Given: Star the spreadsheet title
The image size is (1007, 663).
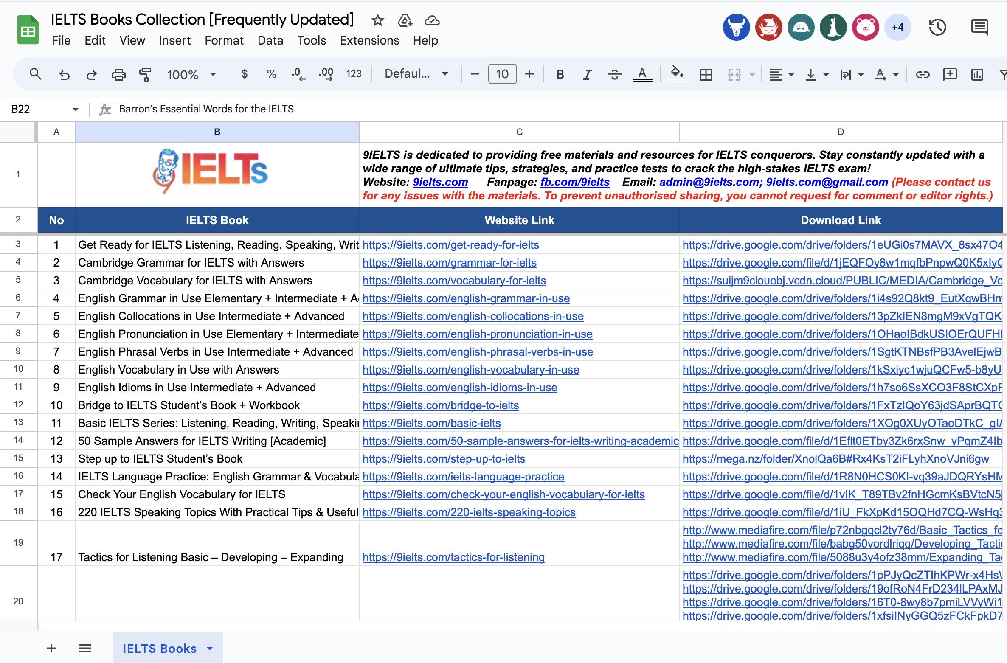Looking at the screenshot, I should click(x=377, y=20).
